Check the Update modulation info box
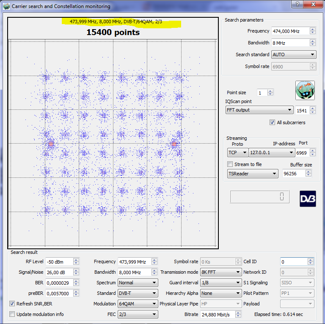The height and width of the screenshot is (324, 325). [12, 314]
